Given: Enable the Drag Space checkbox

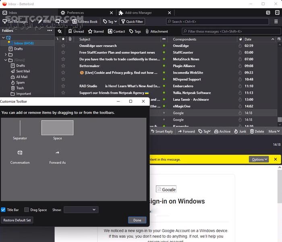Looking at the screenshot, I should pos(27,210).
